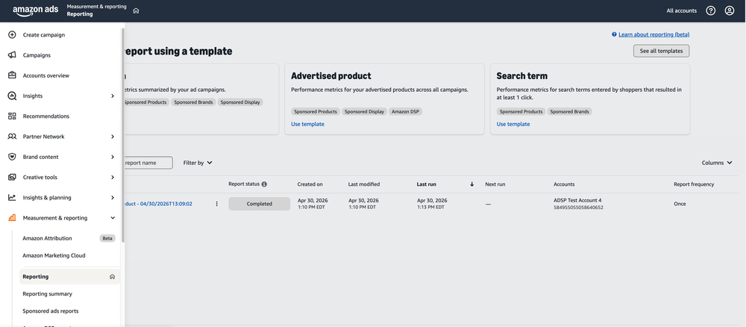Click the Last run column header

pyautogui.click(x=426, y=184)
